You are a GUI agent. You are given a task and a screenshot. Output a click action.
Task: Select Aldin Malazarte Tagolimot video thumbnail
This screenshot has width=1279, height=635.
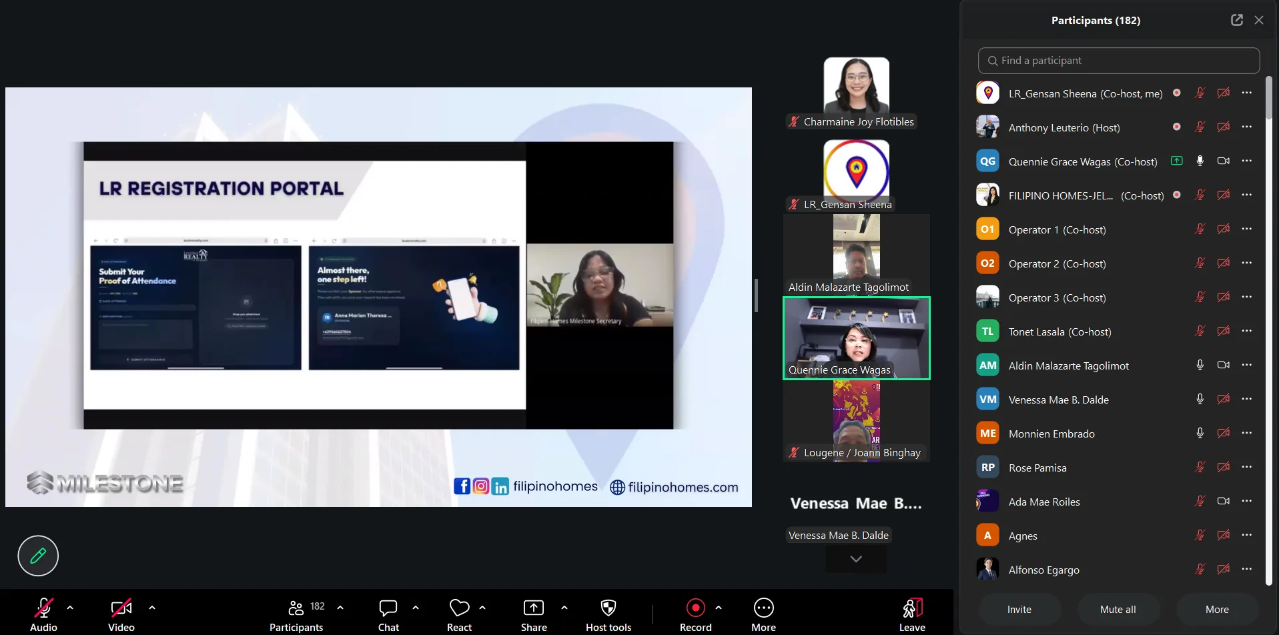pyautogui.click(x=857, y=255)
